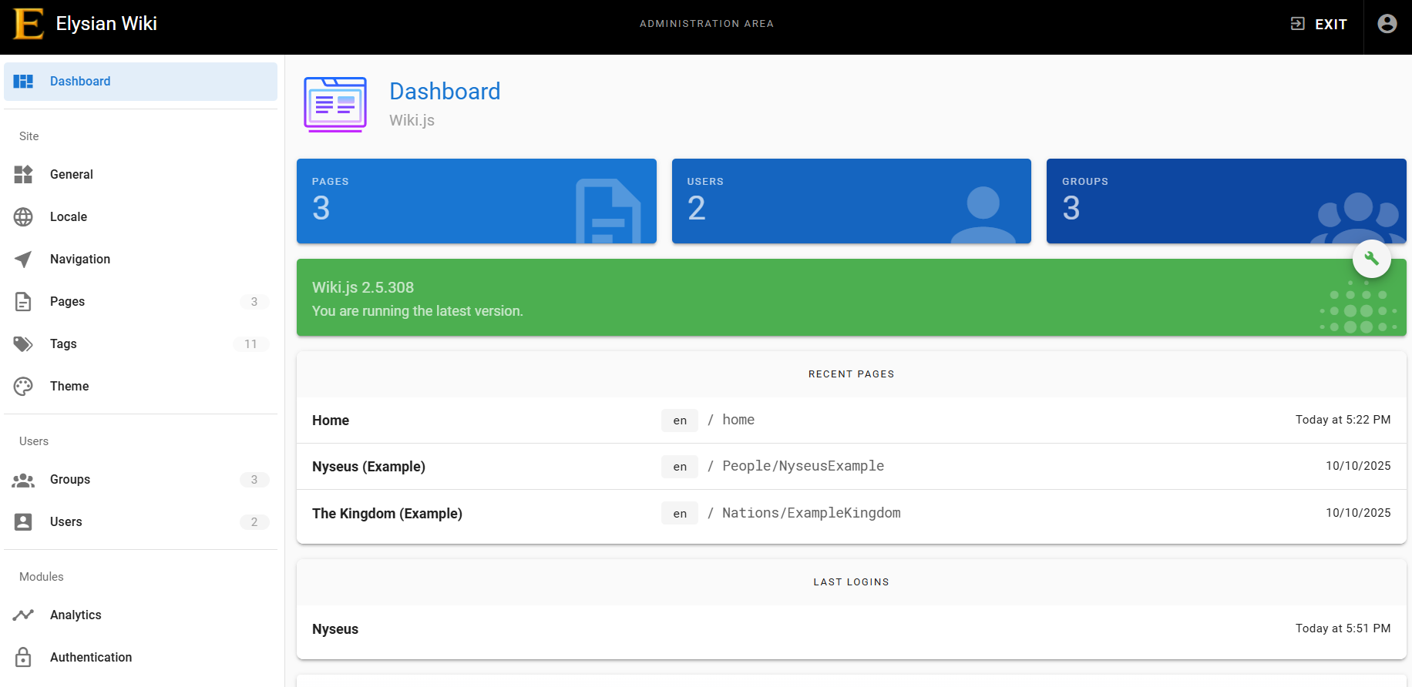This screenshot has width=1412, height=687.
Task: Click the tag icon beside Tags
Action: click(x=23, y=344)
